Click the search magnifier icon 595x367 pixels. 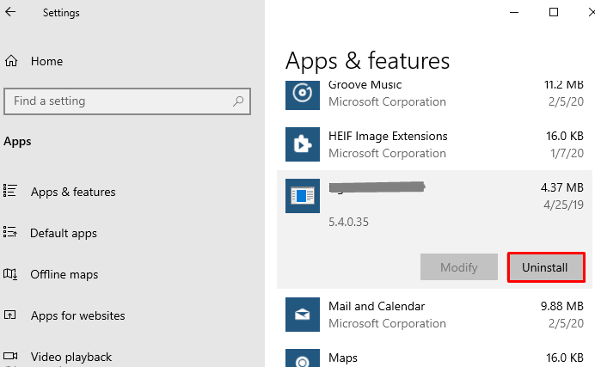coord(238,101)
